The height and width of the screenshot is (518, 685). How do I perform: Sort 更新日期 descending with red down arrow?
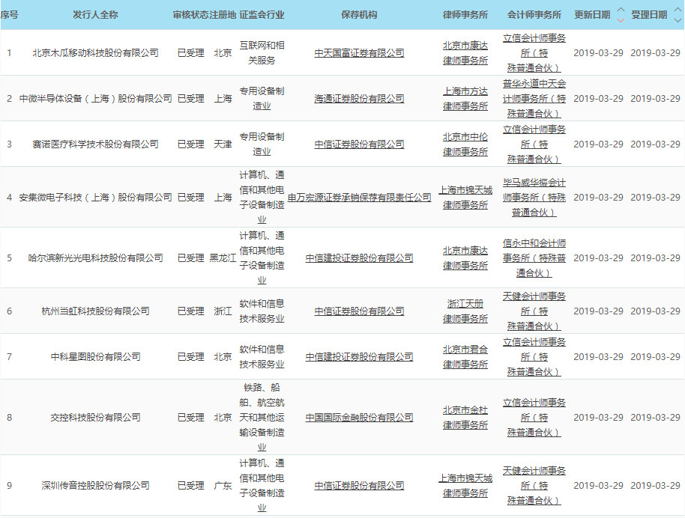(x=620, y=20)
